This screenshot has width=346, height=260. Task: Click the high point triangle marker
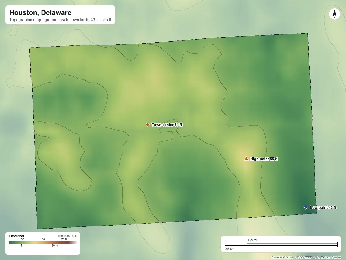point(246,159)
